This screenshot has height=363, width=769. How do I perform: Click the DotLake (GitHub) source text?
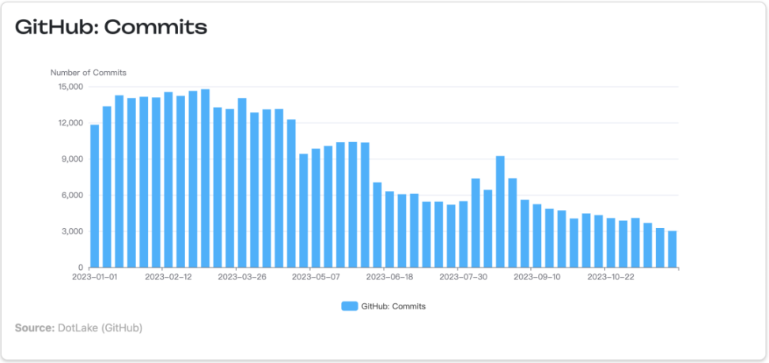click(100, 327)
